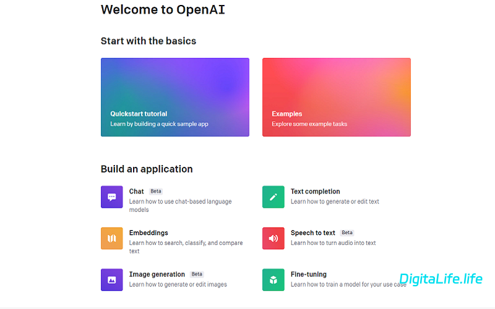The width and height of the screenshot is (495, 309).
Task: Click the purple Chat speech bubble icon
Action: pos(111,197)
